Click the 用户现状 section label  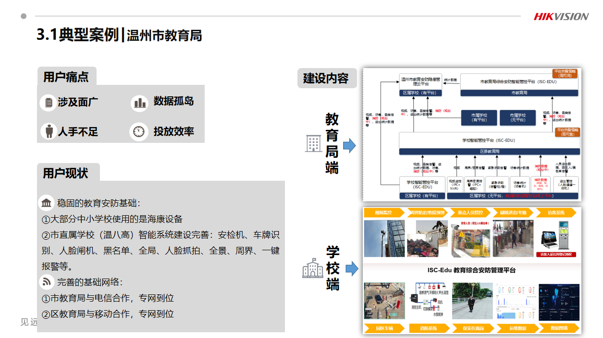coord(66,173)
